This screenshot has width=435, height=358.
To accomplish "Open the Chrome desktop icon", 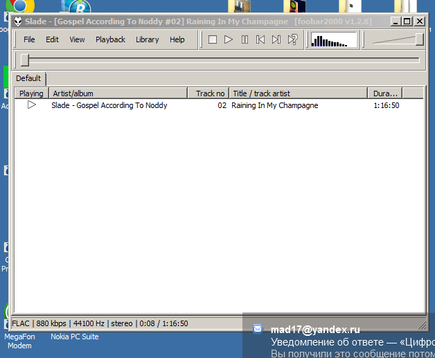I will tap(20, 6).
